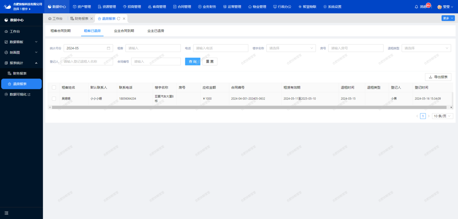This screenshot has width=458, height=219.
Task: Go to next page arrow
Action: coord(428,116)
